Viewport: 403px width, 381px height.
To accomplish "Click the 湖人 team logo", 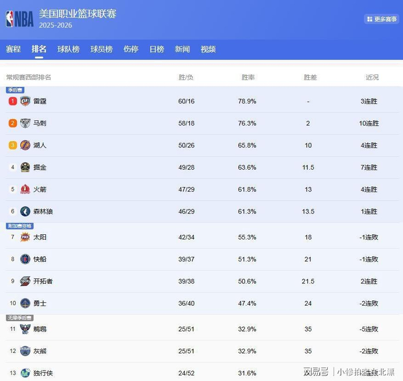I will 25,145.
